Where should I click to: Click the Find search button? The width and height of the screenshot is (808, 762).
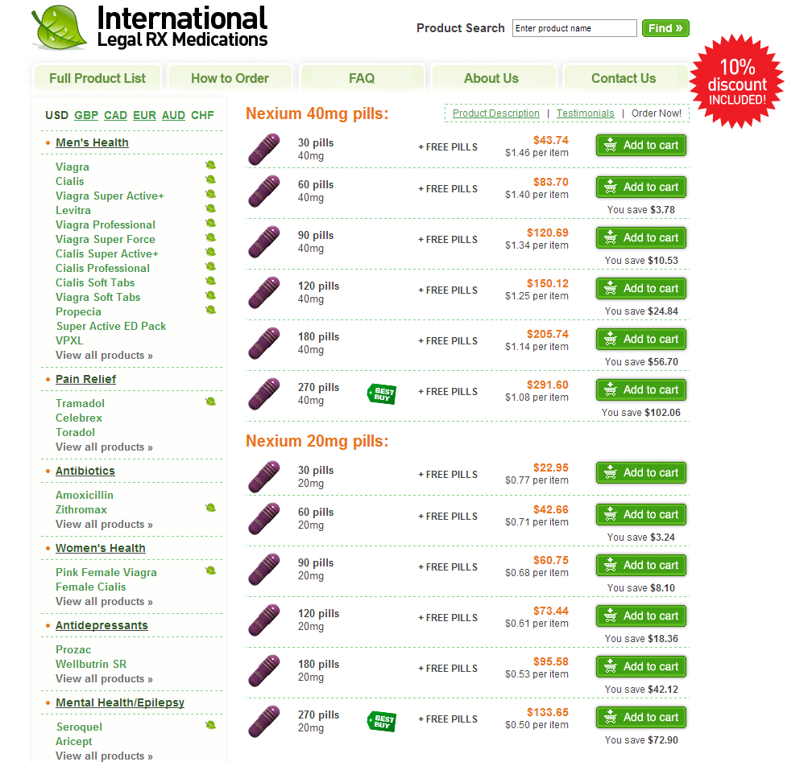coord(665,28)
